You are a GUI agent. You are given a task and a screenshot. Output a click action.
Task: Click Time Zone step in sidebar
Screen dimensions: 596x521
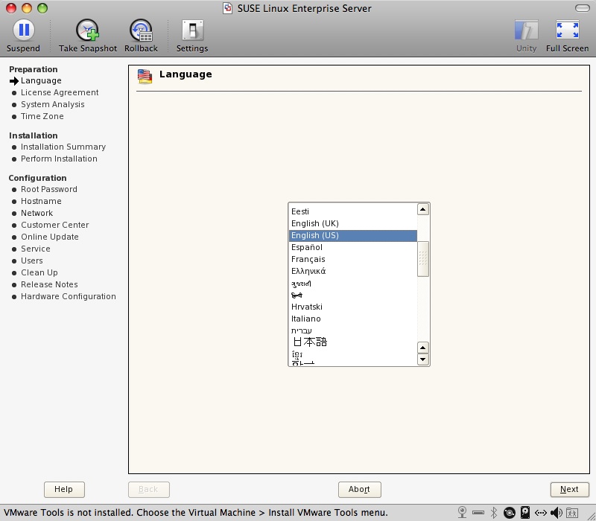42,116
